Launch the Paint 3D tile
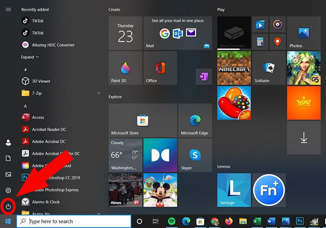Screen dimensions: 326x228 click(125, 68)
